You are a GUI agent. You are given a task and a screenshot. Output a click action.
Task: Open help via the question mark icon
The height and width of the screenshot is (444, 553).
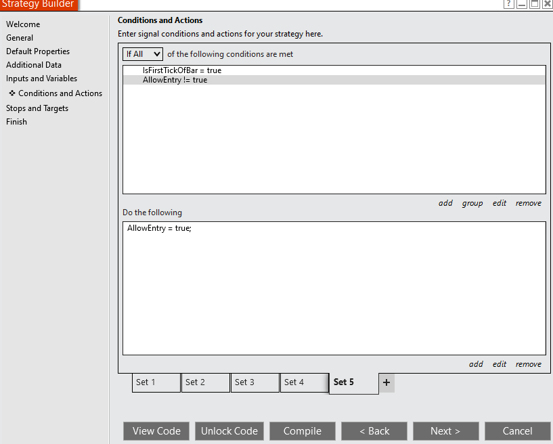tap(508, 4)
